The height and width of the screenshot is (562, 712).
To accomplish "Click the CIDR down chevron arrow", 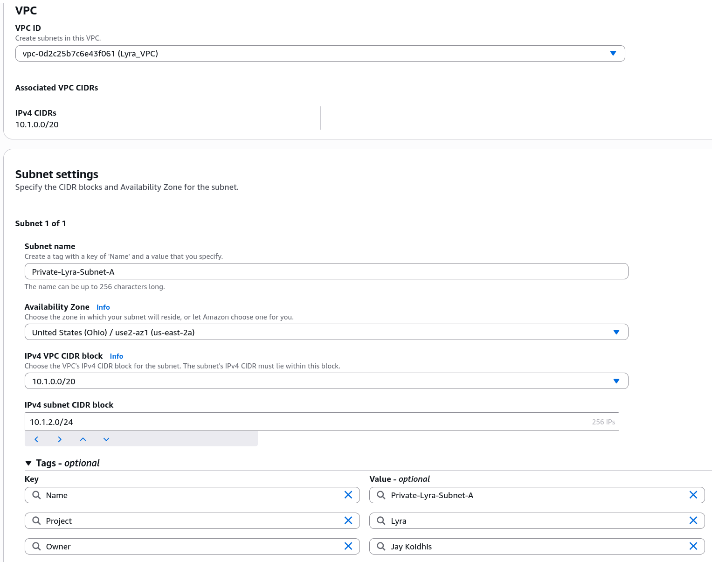I will tap(106, 439).
